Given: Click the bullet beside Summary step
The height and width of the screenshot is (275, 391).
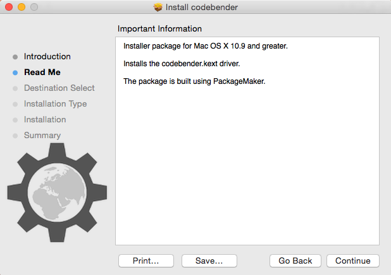Looking at the screenshot, I should 15,136.
